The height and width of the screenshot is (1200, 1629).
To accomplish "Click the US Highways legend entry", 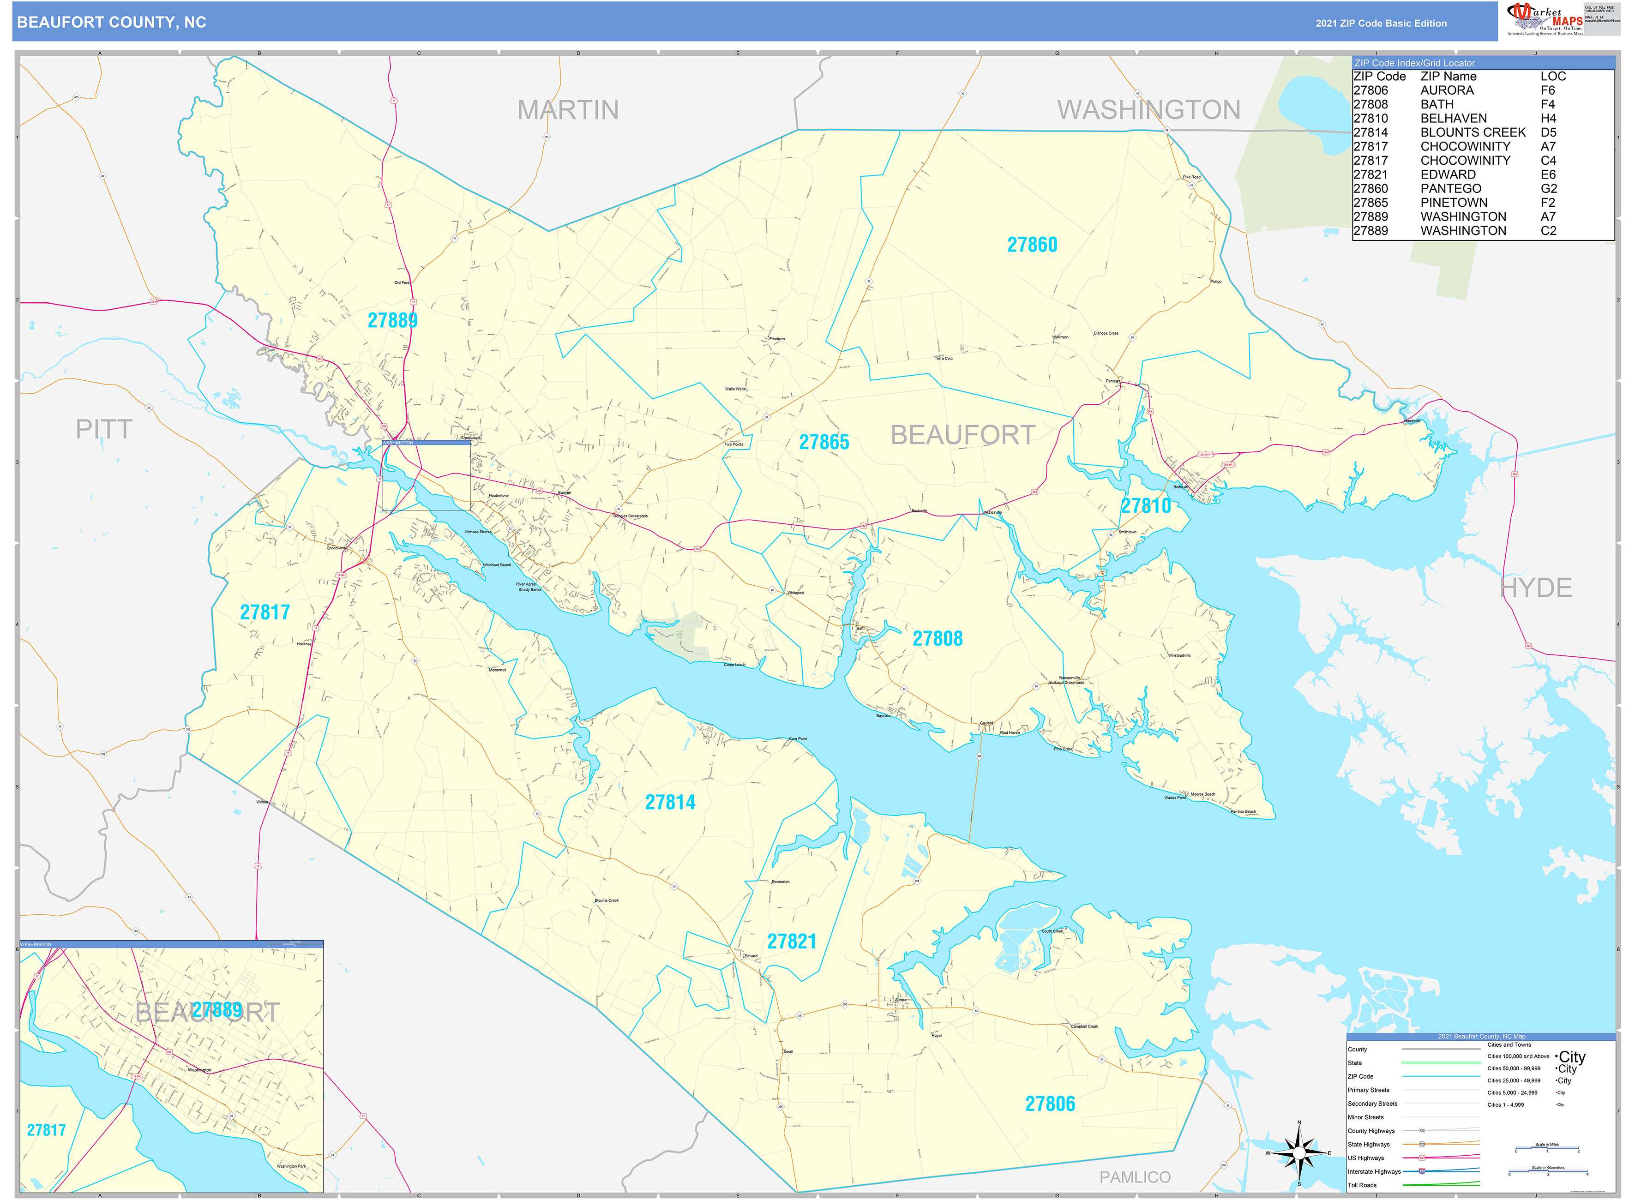I will click(x=1413, y=1158).
